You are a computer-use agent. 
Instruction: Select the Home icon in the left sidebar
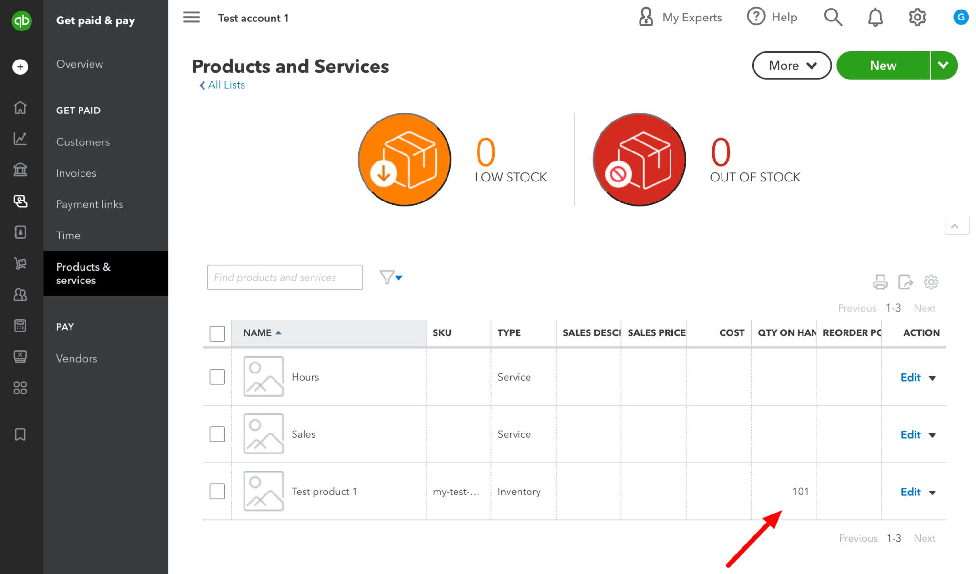coord(20,108)
